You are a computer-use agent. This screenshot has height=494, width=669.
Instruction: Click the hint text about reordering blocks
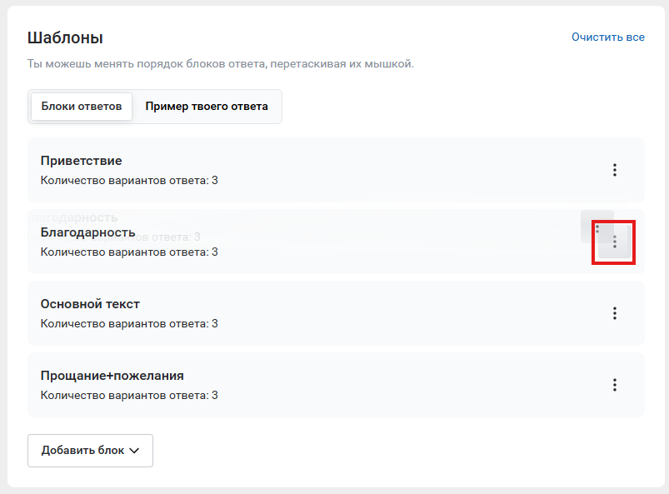tap(220, 64)
